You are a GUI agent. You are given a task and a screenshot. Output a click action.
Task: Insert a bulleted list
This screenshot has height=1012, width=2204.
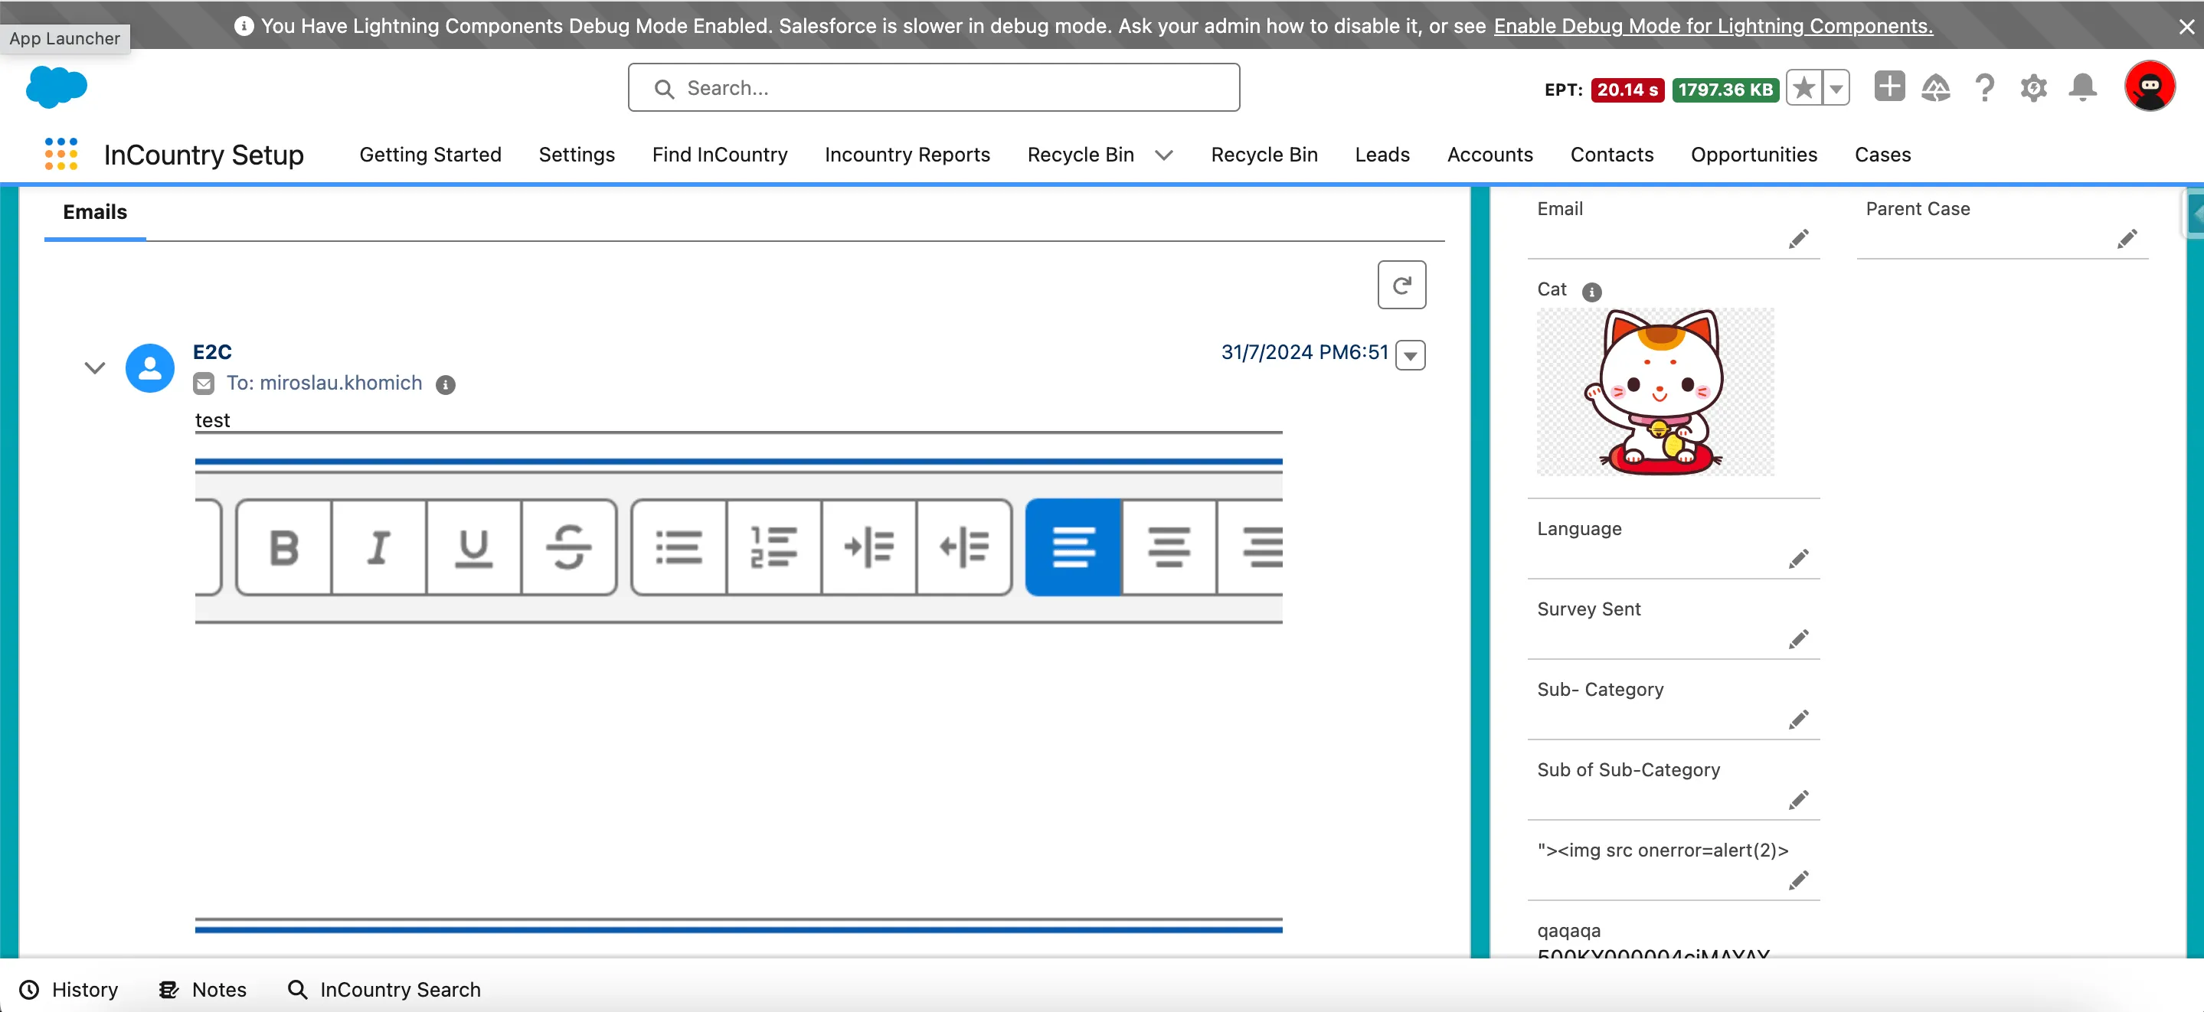click(x=679, y=547)
